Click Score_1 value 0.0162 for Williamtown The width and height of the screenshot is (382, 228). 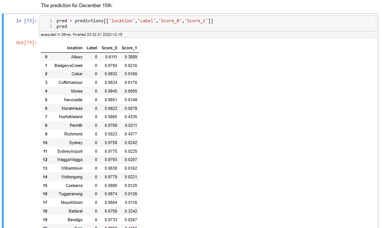point(131,169)
